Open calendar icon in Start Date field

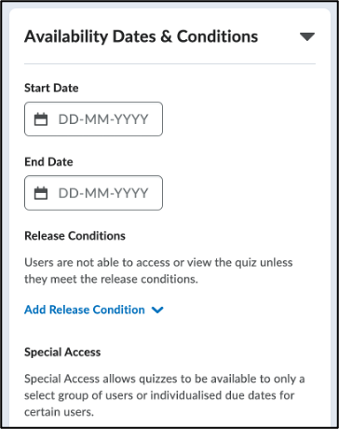coord(41,119)
